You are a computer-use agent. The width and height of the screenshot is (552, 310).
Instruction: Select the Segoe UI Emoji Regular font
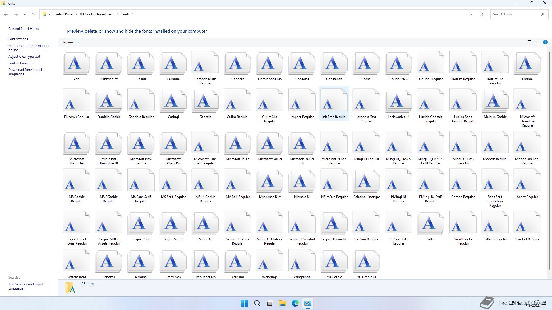click(x=237, y=228)
